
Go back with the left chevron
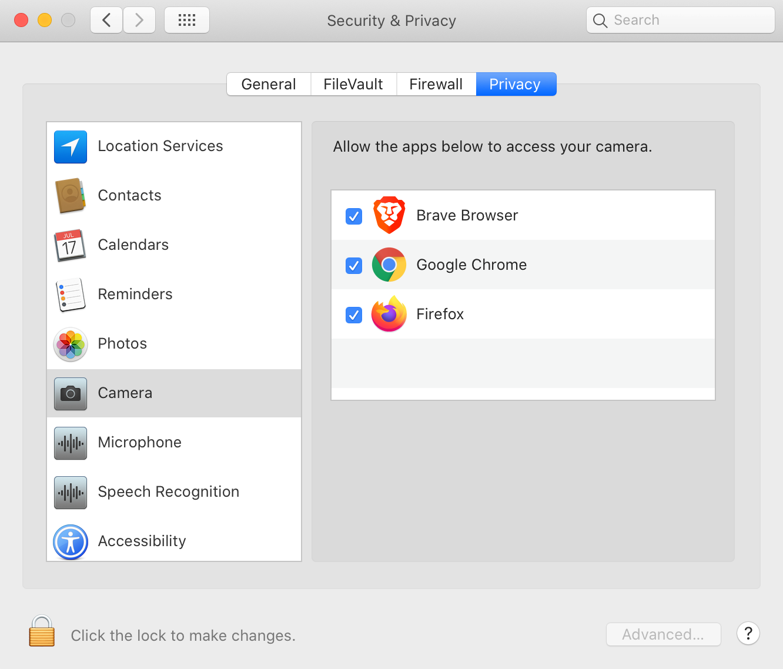point(106,21)
